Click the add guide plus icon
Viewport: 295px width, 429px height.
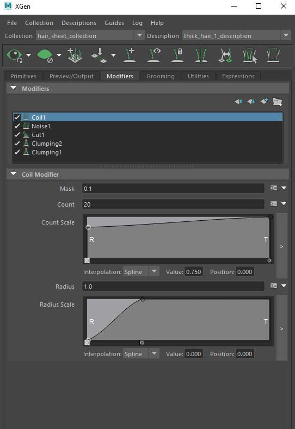tap(130, 55)
